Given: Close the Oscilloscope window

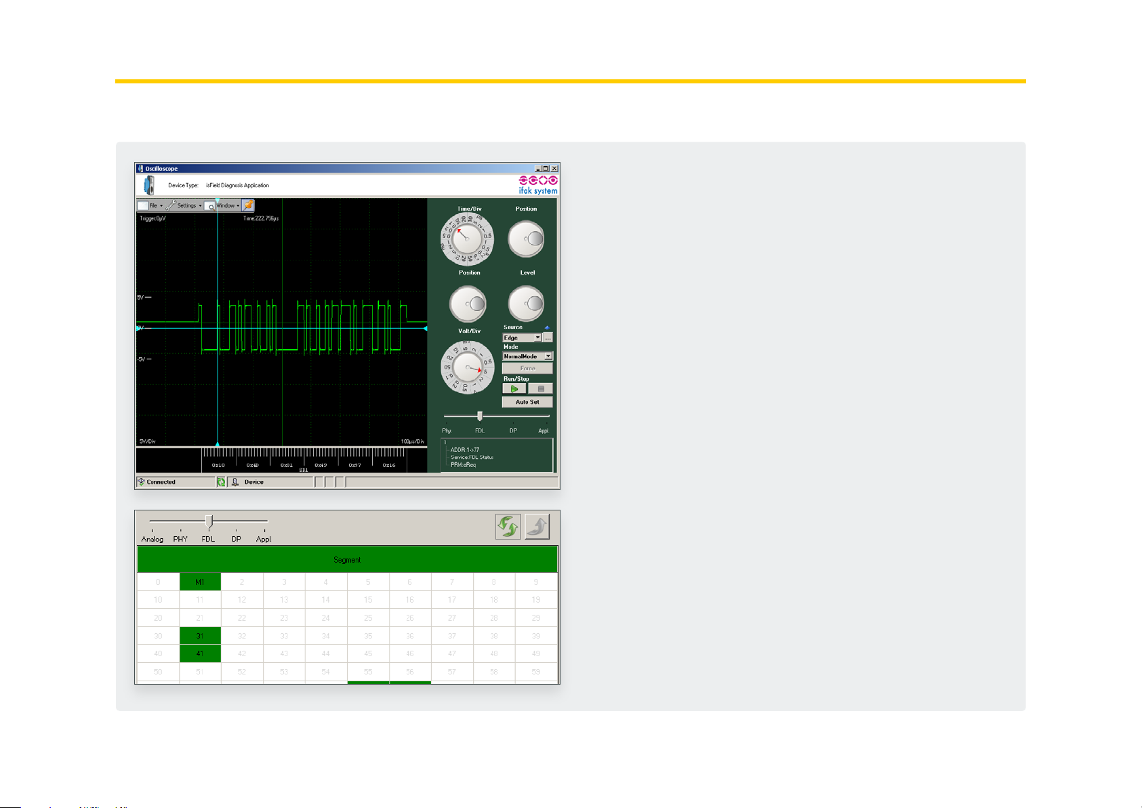Looking at the screenshot, I should click(554, 169).
